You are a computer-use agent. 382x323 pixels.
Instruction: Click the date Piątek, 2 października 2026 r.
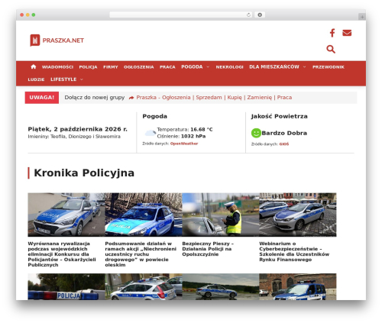coord(78,129)
